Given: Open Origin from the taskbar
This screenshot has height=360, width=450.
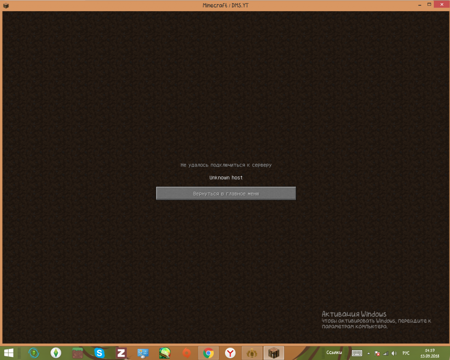Looking at the screenshot, I should 187,353.
